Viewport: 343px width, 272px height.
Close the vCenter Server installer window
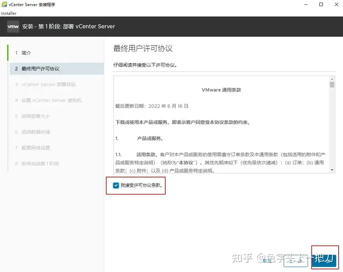tap(336, 4)
